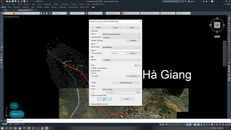
Task: Enable the Built-in checkbox
Action: click(x=92, y=83)
